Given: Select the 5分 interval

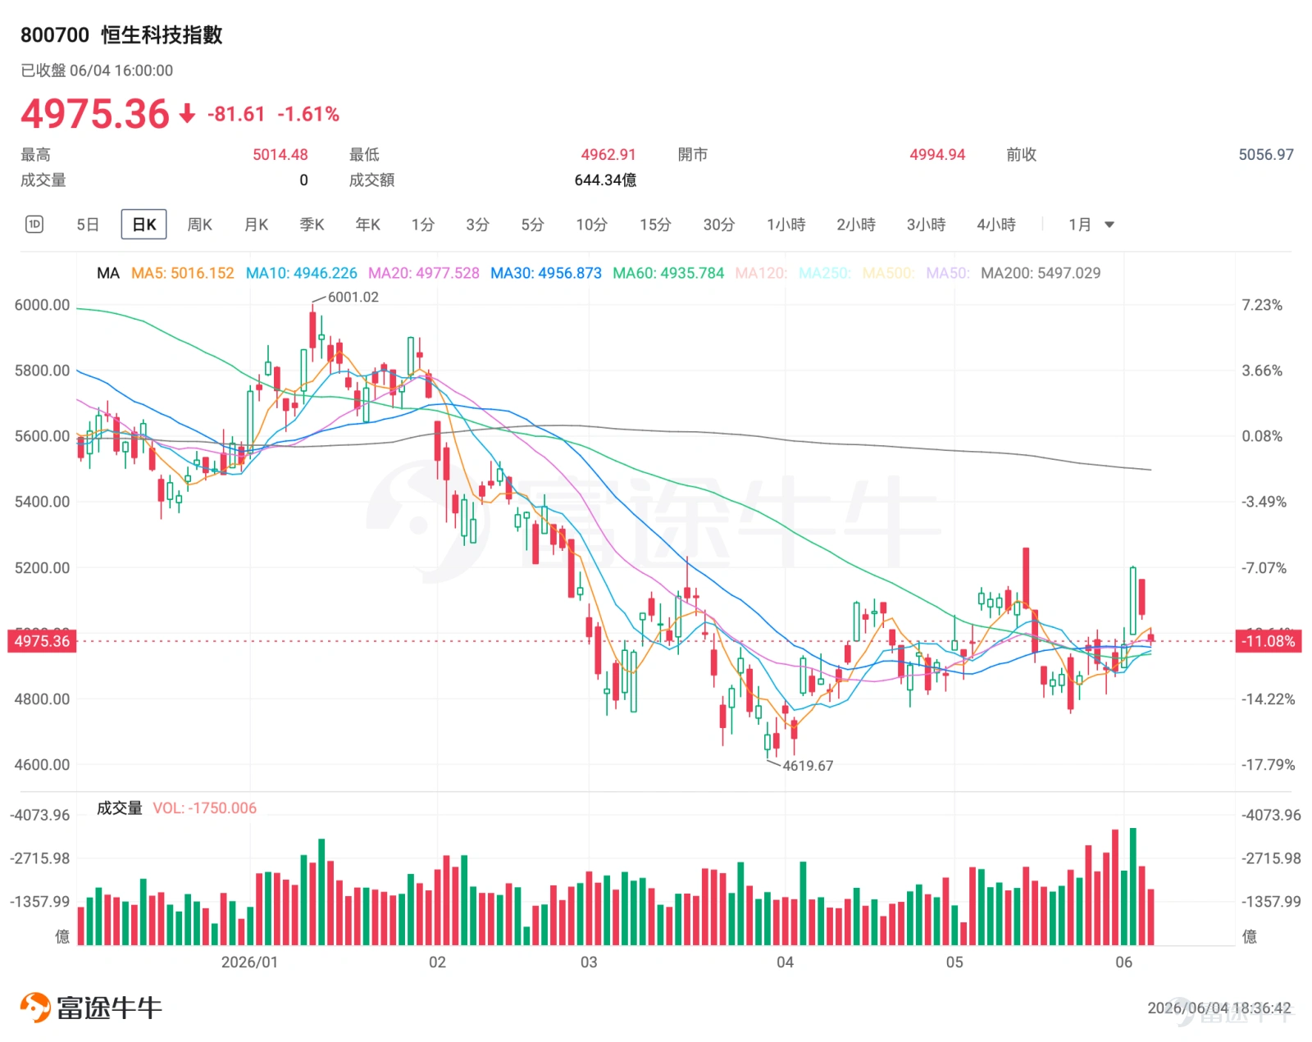Looking at the screenshot, I should [533, 225].
